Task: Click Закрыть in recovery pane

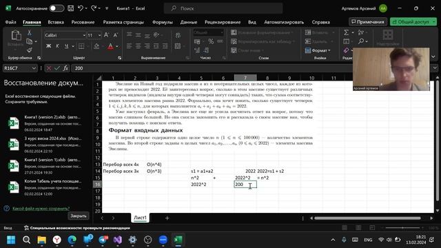Action: [x=78, y=216]
